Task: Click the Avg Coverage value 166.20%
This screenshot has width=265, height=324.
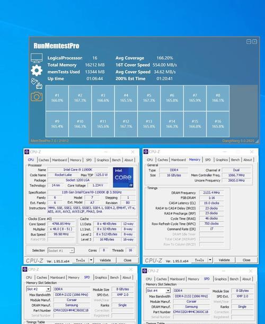Action: click(x=165, y=58)
